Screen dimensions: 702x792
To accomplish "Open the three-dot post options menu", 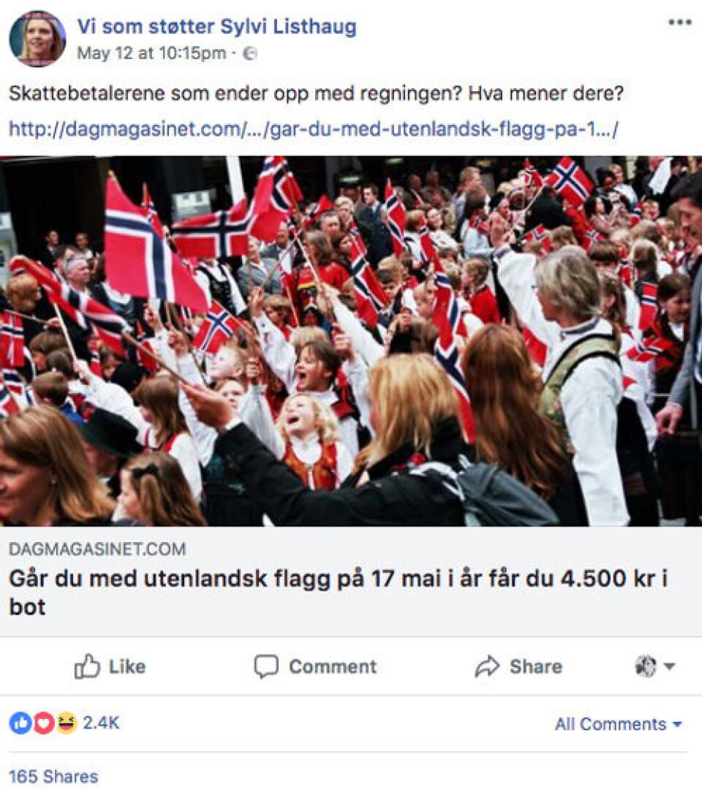I will tap(679, 22).
